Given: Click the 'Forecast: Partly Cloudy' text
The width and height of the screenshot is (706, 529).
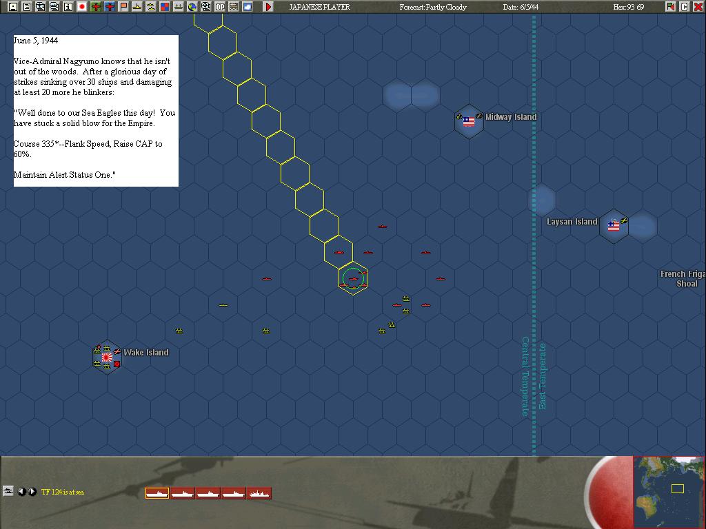Looking at the screenshot, I should 433,7.
